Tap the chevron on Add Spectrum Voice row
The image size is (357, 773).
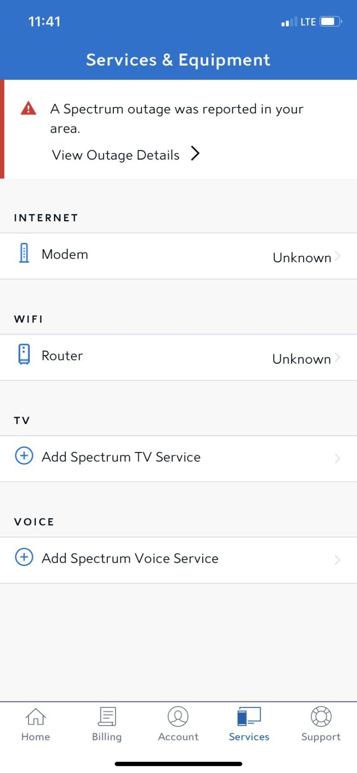point(337,560)
